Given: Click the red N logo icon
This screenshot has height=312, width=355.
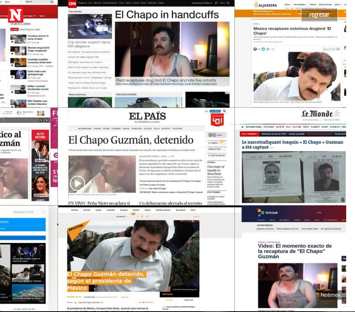Looking at the screenshot, I should click(x=16, y=15).
